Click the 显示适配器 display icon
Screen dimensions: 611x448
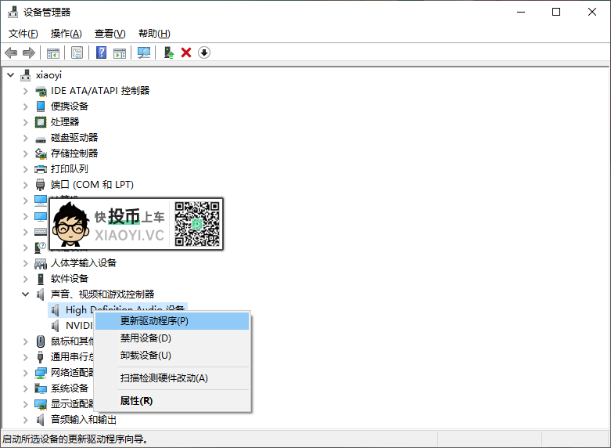pyautogui.click(x=41, y=404)
